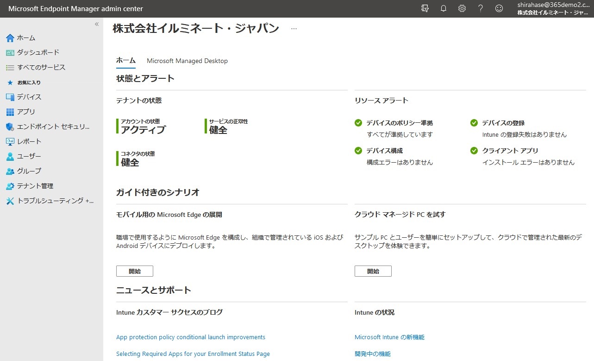Open 開発中の機能 link
594x361 pixels.
(x=373, y=354)
